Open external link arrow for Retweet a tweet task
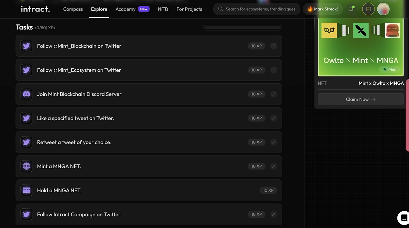The height and width of the screenshot is (228, 409). pyautogui.click(x=273, y=142)
